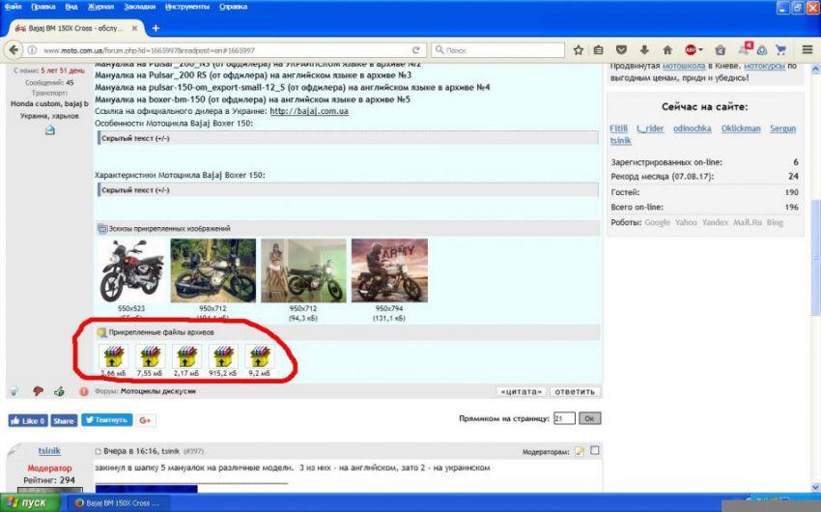This screenshot has width=821, height=512.
Task: Open the notifications icon with red badge
Action: pyautogui.click(x=745, y=48)
